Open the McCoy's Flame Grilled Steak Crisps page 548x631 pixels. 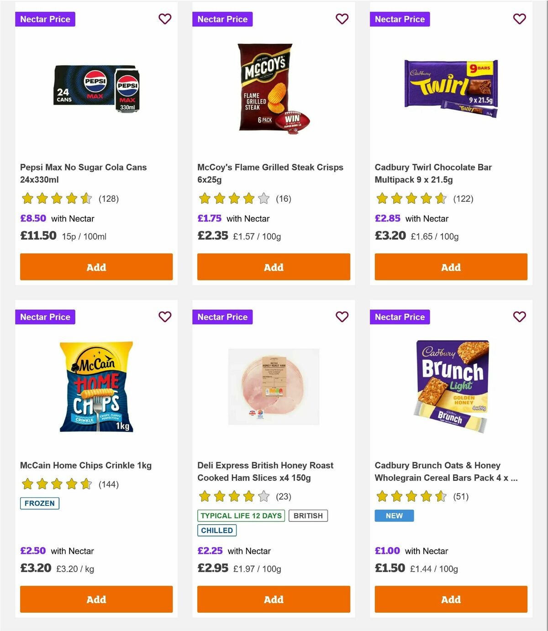[270, 173]
